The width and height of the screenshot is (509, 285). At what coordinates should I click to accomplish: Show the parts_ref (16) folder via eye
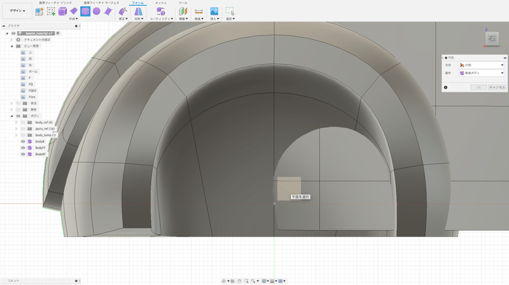23,129
